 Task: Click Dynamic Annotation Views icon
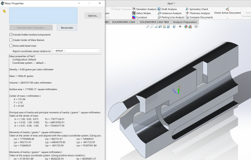164,27
